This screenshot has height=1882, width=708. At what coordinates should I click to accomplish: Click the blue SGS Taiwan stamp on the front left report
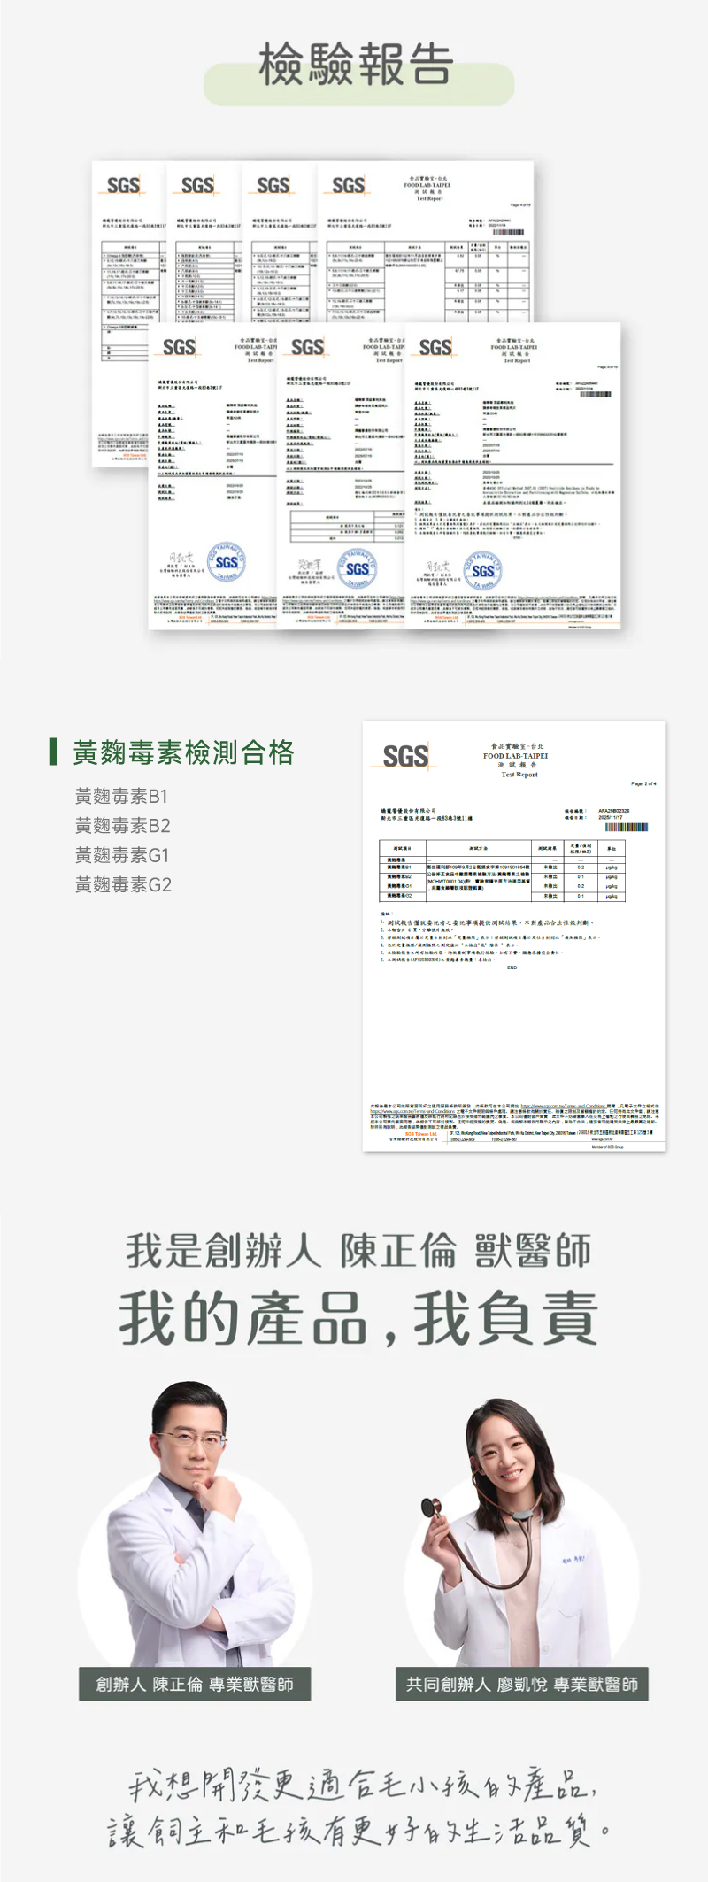coord(227,562)
